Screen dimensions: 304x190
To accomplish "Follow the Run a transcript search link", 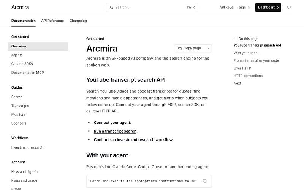I will click(116, 131).
